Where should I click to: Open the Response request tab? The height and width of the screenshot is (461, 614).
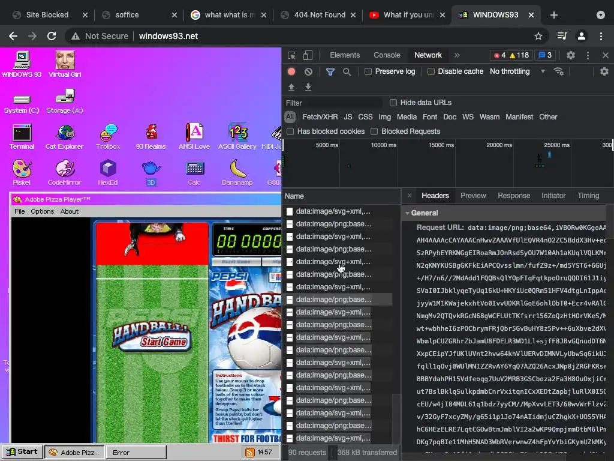(x=514, y=196)
